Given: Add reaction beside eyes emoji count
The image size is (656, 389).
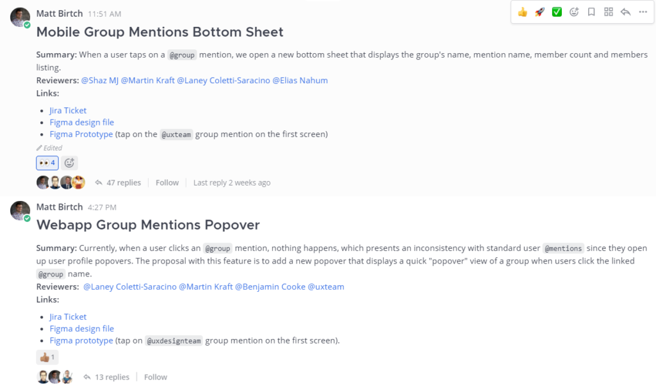Looking at the screenshot, I should [69, 163].
